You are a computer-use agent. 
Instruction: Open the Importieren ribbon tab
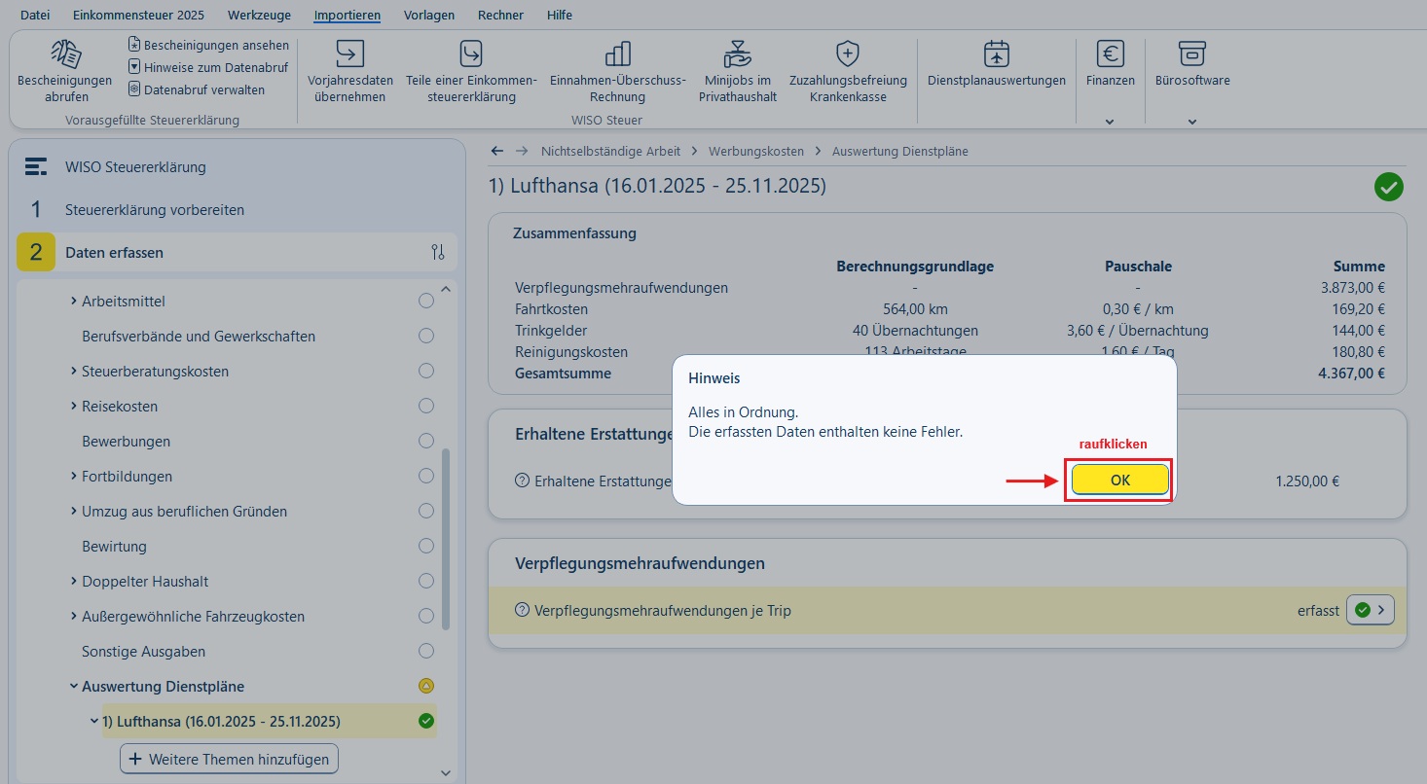tap(347, 16)
